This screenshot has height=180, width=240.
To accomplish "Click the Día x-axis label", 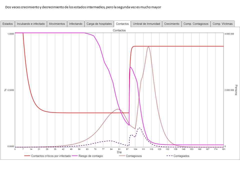I will pos(119,152).
